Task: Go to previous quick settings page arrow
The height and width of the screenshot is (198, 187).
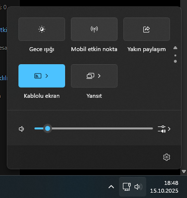Action: [175, 48]
